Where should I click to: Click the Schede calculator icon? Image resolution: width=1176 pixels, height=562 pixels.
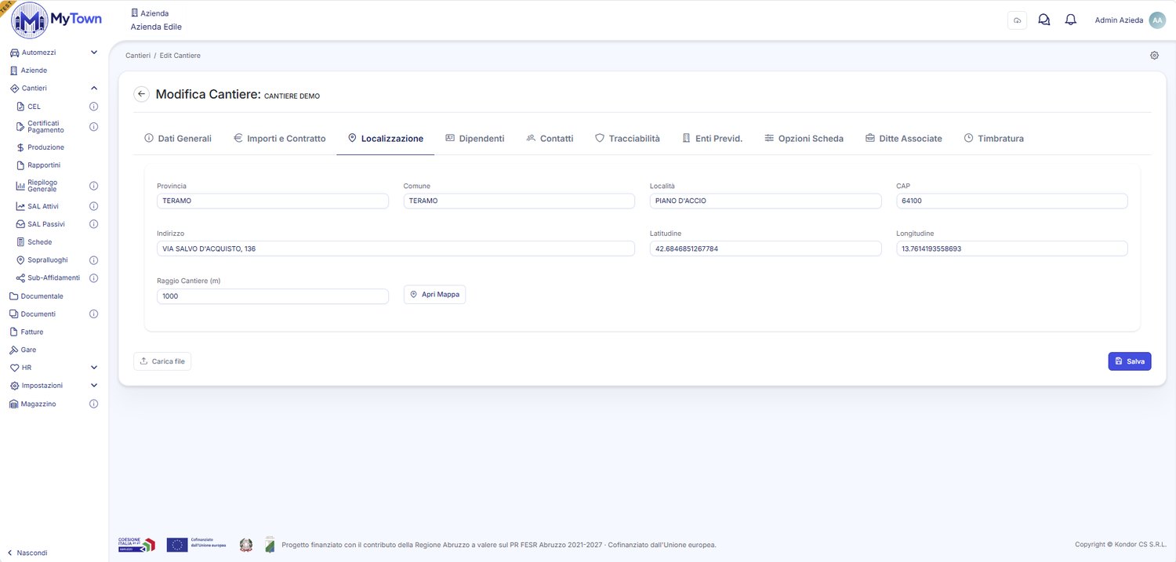[x=21, y=242]
